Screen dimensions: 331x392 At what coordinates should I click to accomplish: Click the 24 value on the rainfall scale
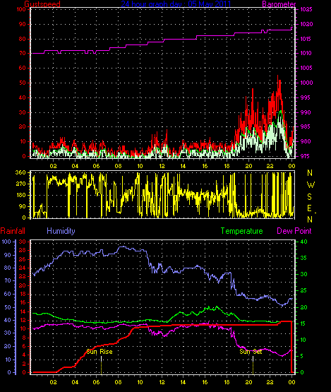point(23,268)
